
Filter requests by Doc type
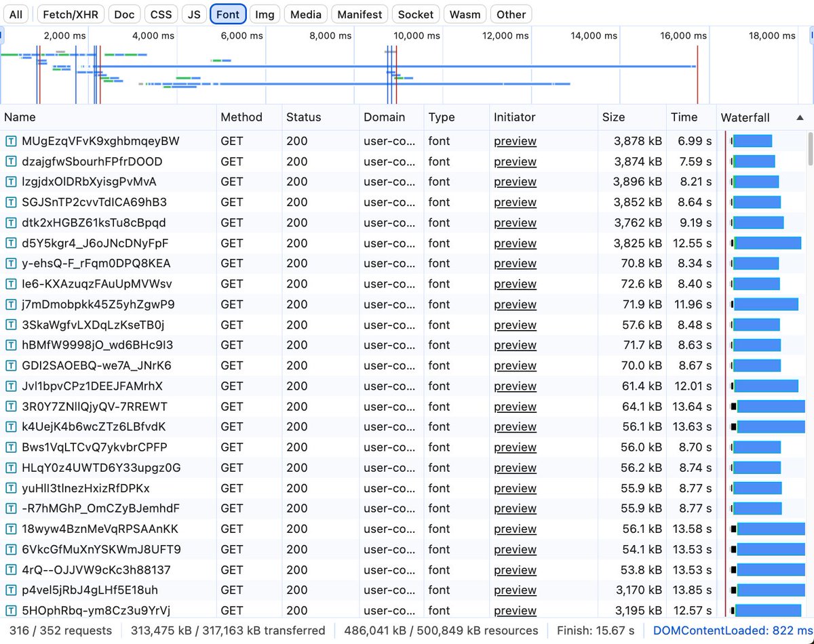coord(124,14)
